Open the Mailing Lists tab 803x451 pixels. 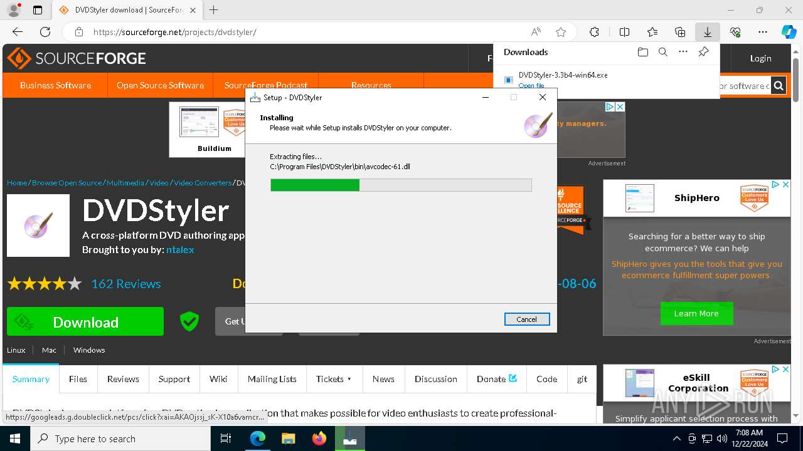[272, 379]
